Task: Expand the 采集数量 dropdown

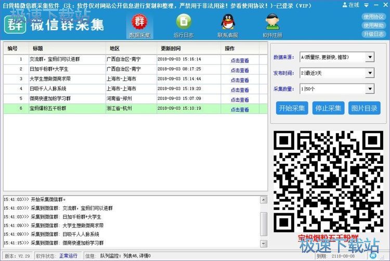Action: [x=370, y=89]
